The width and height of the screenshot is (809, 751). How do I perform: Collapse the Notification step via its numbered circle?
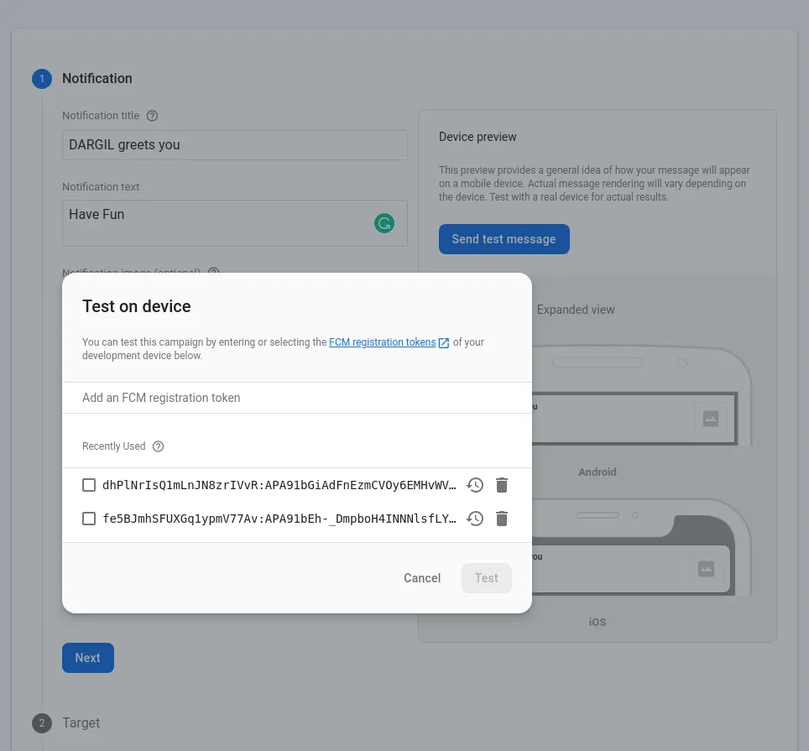tap(42, 78)
